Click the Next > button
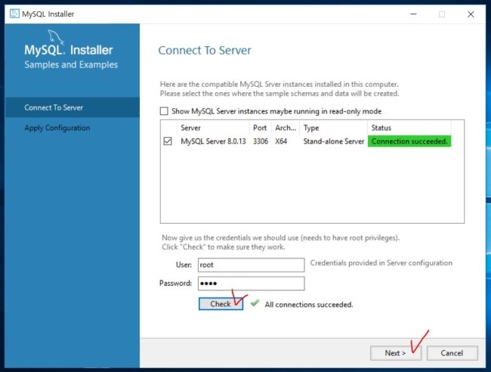The width and height of the screenshot is (491, 372). coord(396,353)
